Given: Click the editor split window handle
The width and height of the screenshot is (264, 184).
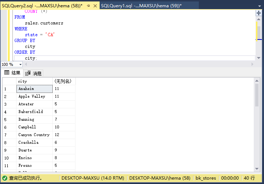Looking at the screenshot, I should pyautogui.click(x=259, y=13).
